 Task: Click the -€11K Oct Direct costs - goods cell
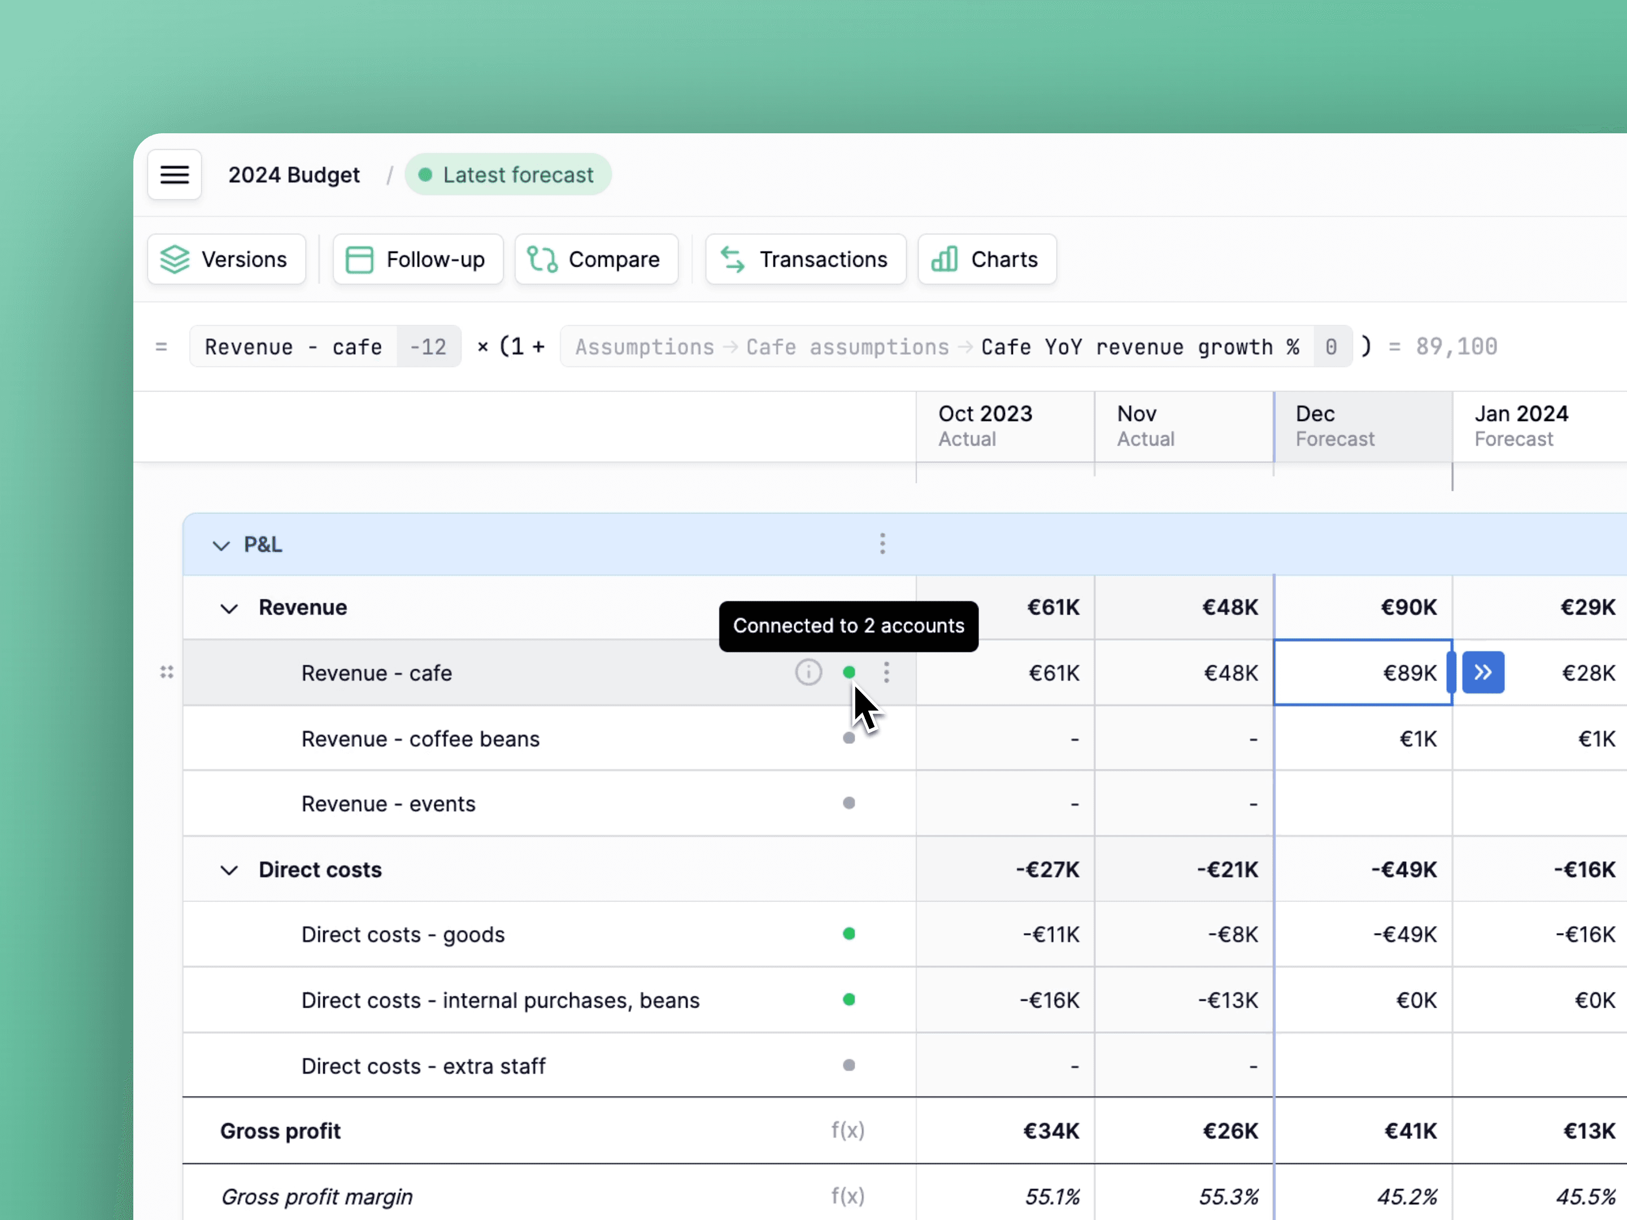(x=1006, y=935)
